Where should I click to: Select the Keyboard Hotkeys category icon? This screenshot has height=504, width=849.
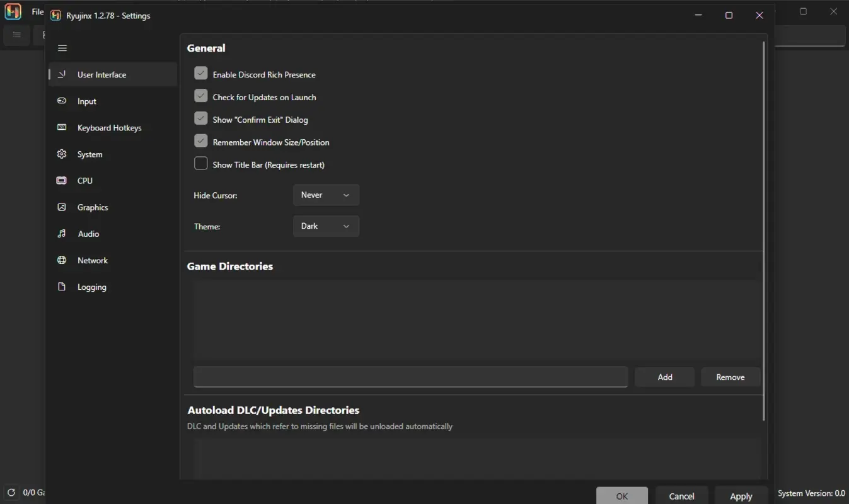tap(61, 127)
